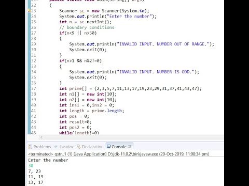
Task: Click the Javadoc tab icon
Action: pyautogui.click(x=56, y=147)
